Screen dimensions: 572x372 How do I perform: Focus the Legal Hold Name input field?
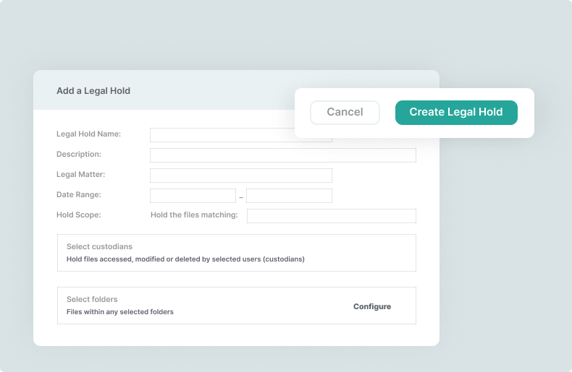[221, 135]
